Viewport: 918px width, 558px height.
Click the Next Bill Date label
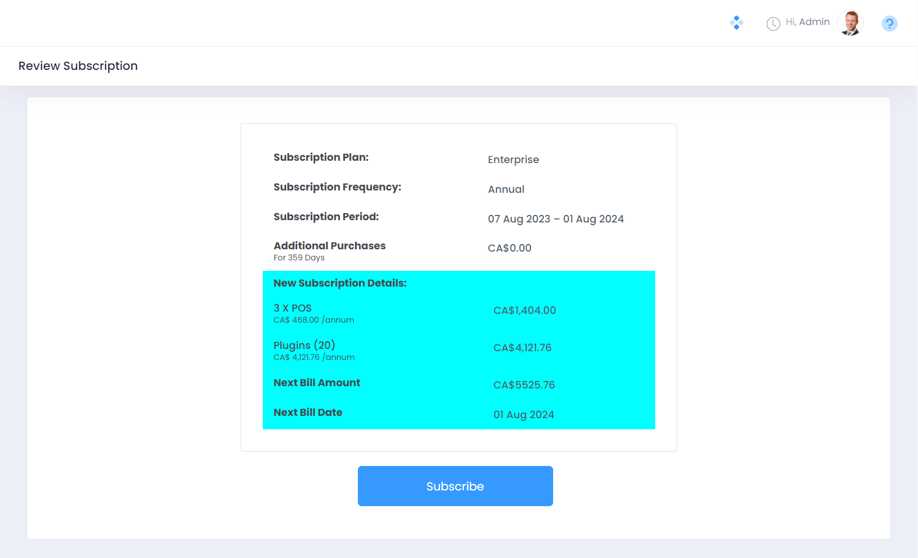click(308, 412)
